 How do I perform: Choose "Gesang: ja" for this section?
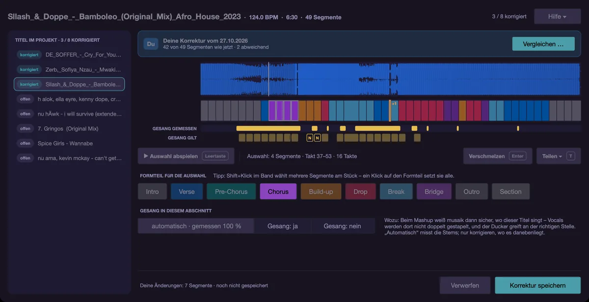(x=283, y=226)
